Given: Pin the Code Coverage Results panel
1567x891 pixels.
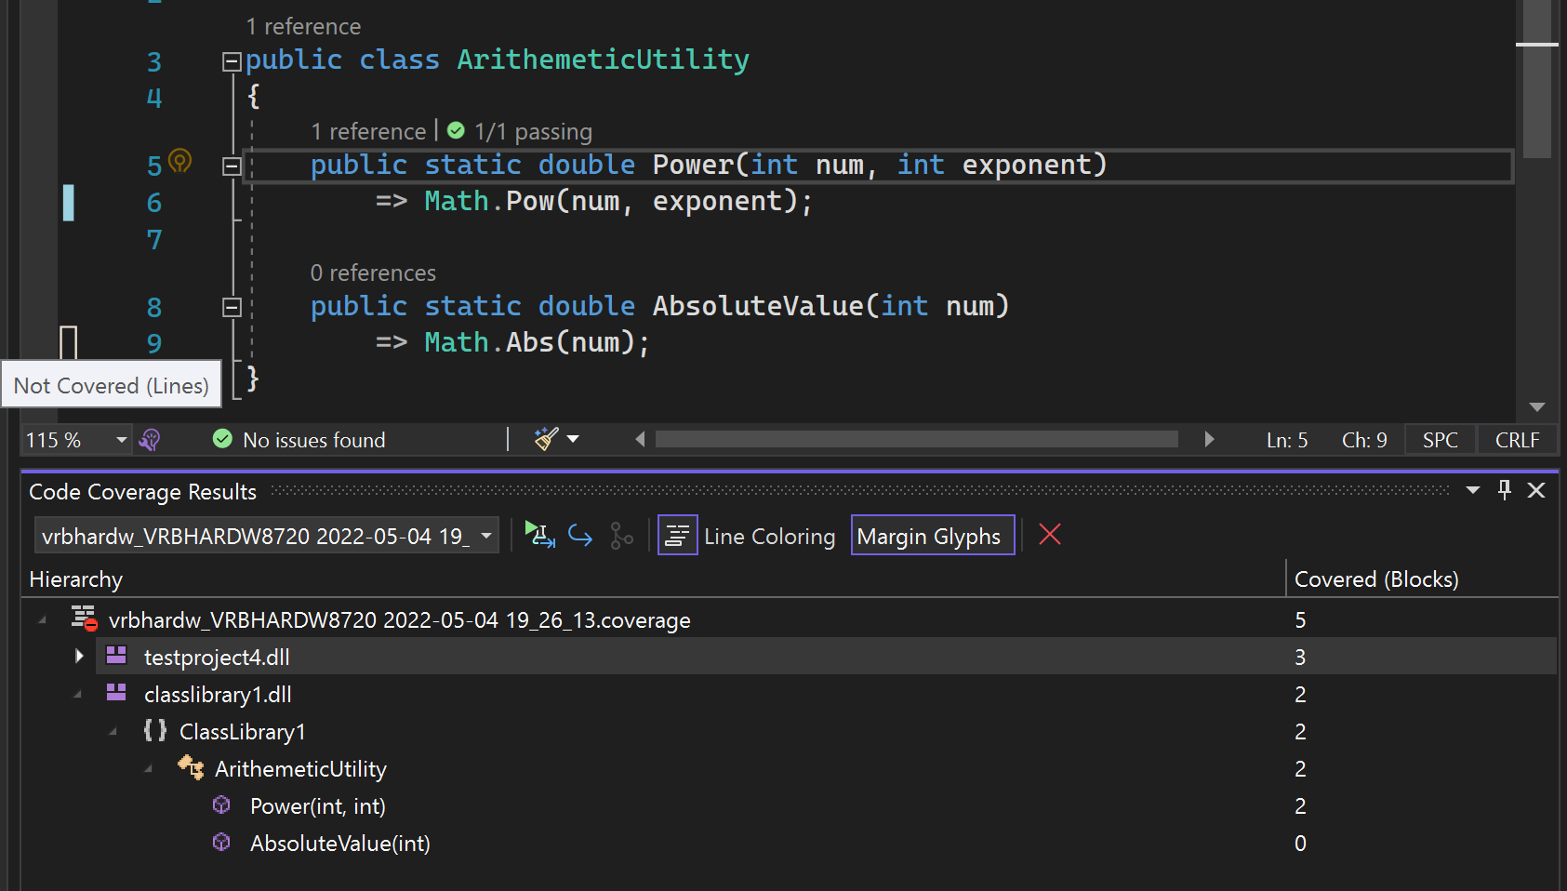Looking at the screenshot, I should (x=1504, y=490).
